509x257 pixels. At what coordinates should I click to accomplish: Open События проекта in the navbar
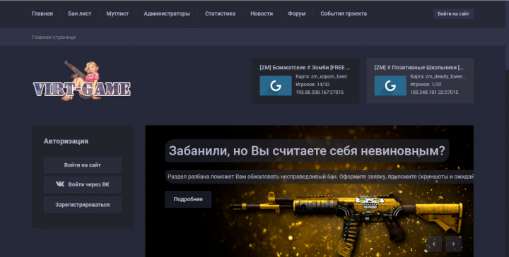344,13
